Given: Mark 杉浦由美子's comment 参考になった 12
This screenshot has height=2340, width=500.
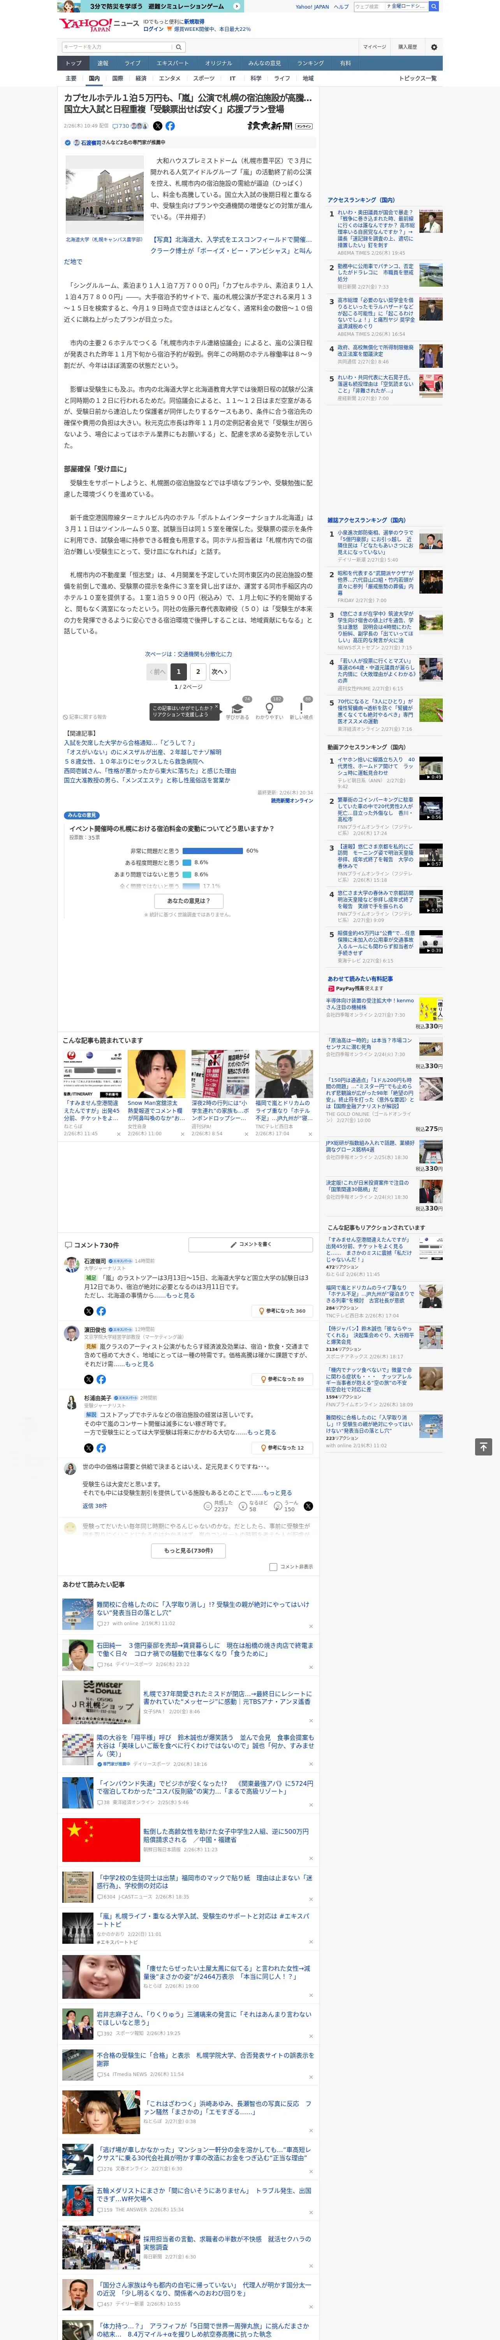Looking at the screenshot, I should tap(283, 1448).
